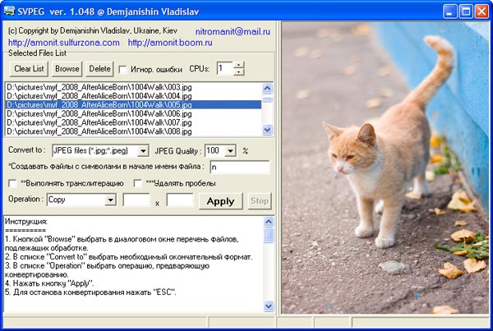Clear the selected files list
The width and height of the screenshot is (493, 331).
29,68
